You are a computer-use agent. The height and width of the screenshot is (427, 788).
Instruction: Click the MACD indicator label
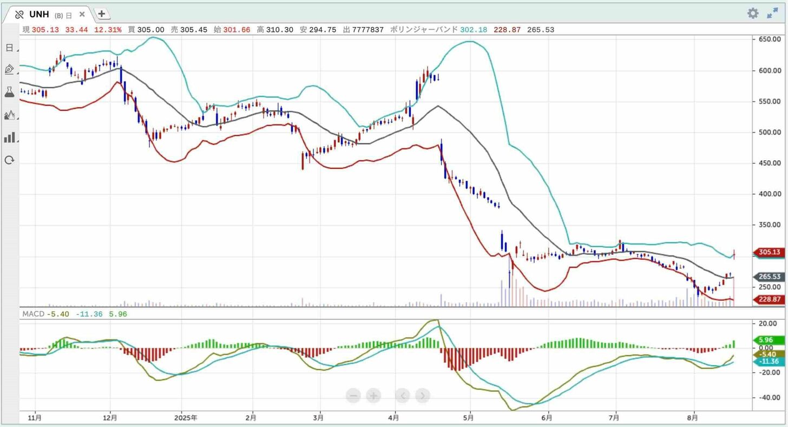coord(32,314)
